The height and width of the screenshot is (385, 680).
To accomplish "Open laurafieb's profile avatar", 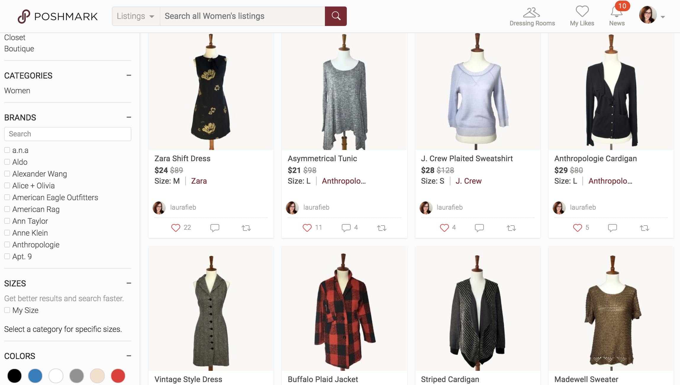I will pos(159,208).
